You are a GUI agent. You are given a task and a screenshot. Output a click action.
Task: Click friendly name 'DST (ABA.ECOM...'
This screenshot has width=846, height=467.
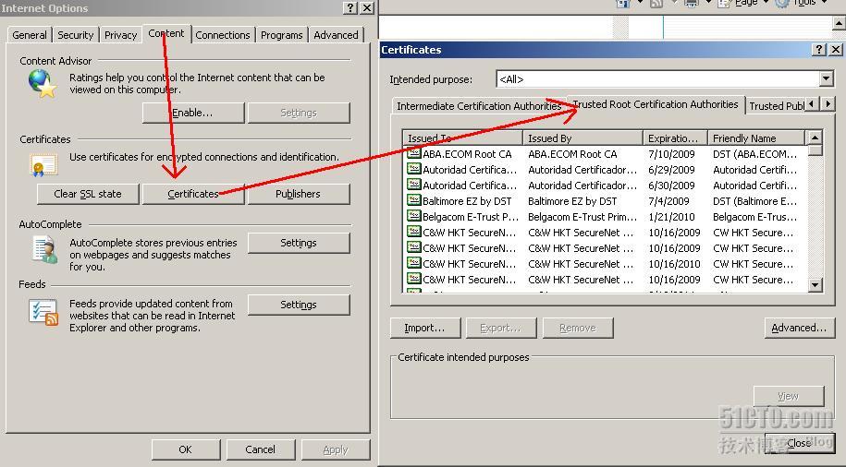(754, 154)
